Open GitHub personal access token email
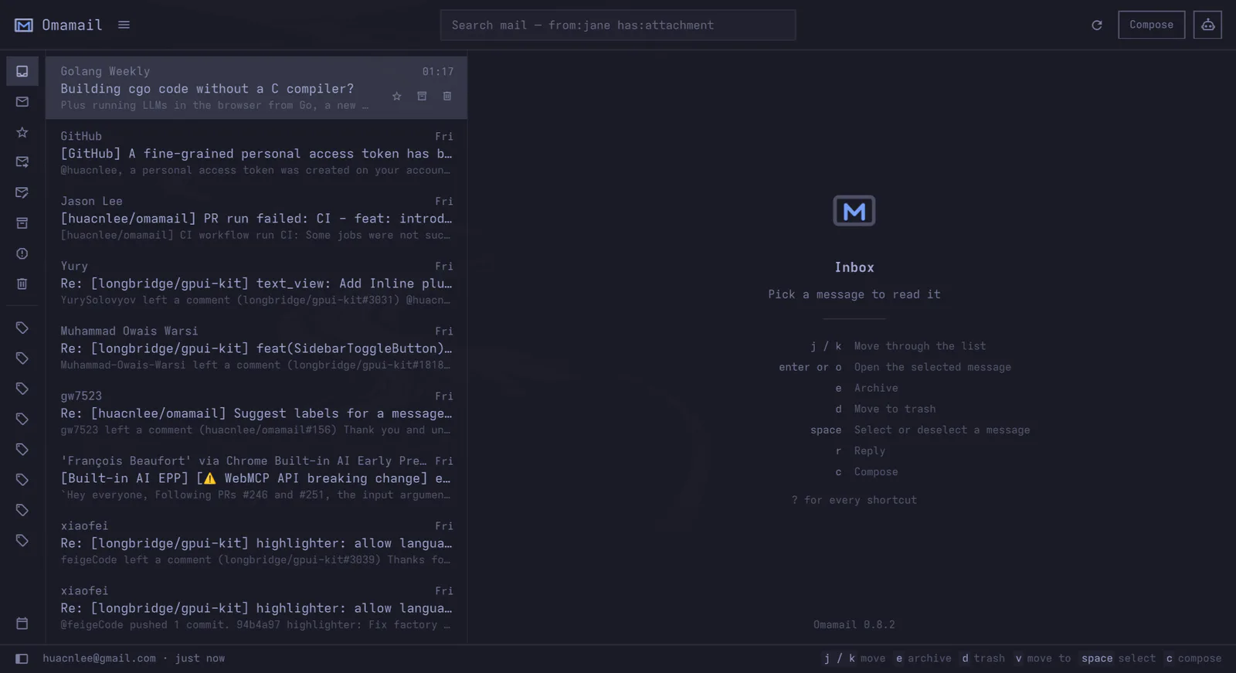This screenshot has height=673, width=1236. coord(256,153)
